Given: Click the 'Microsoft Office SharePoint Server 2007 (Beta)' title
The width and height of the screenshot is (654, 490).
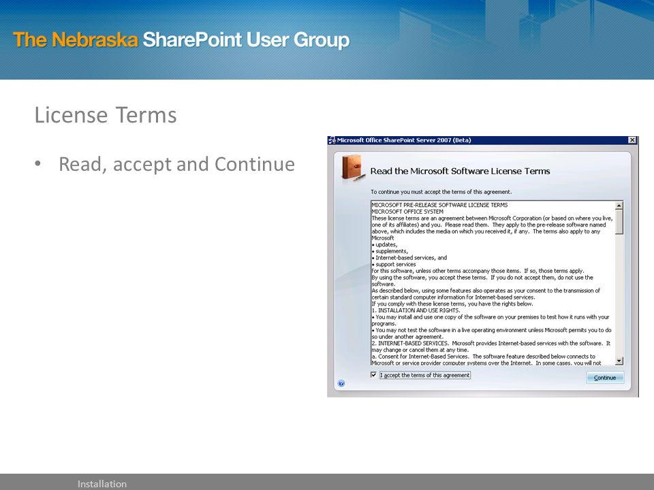Looking at the screenshot, I should (404, 140).
